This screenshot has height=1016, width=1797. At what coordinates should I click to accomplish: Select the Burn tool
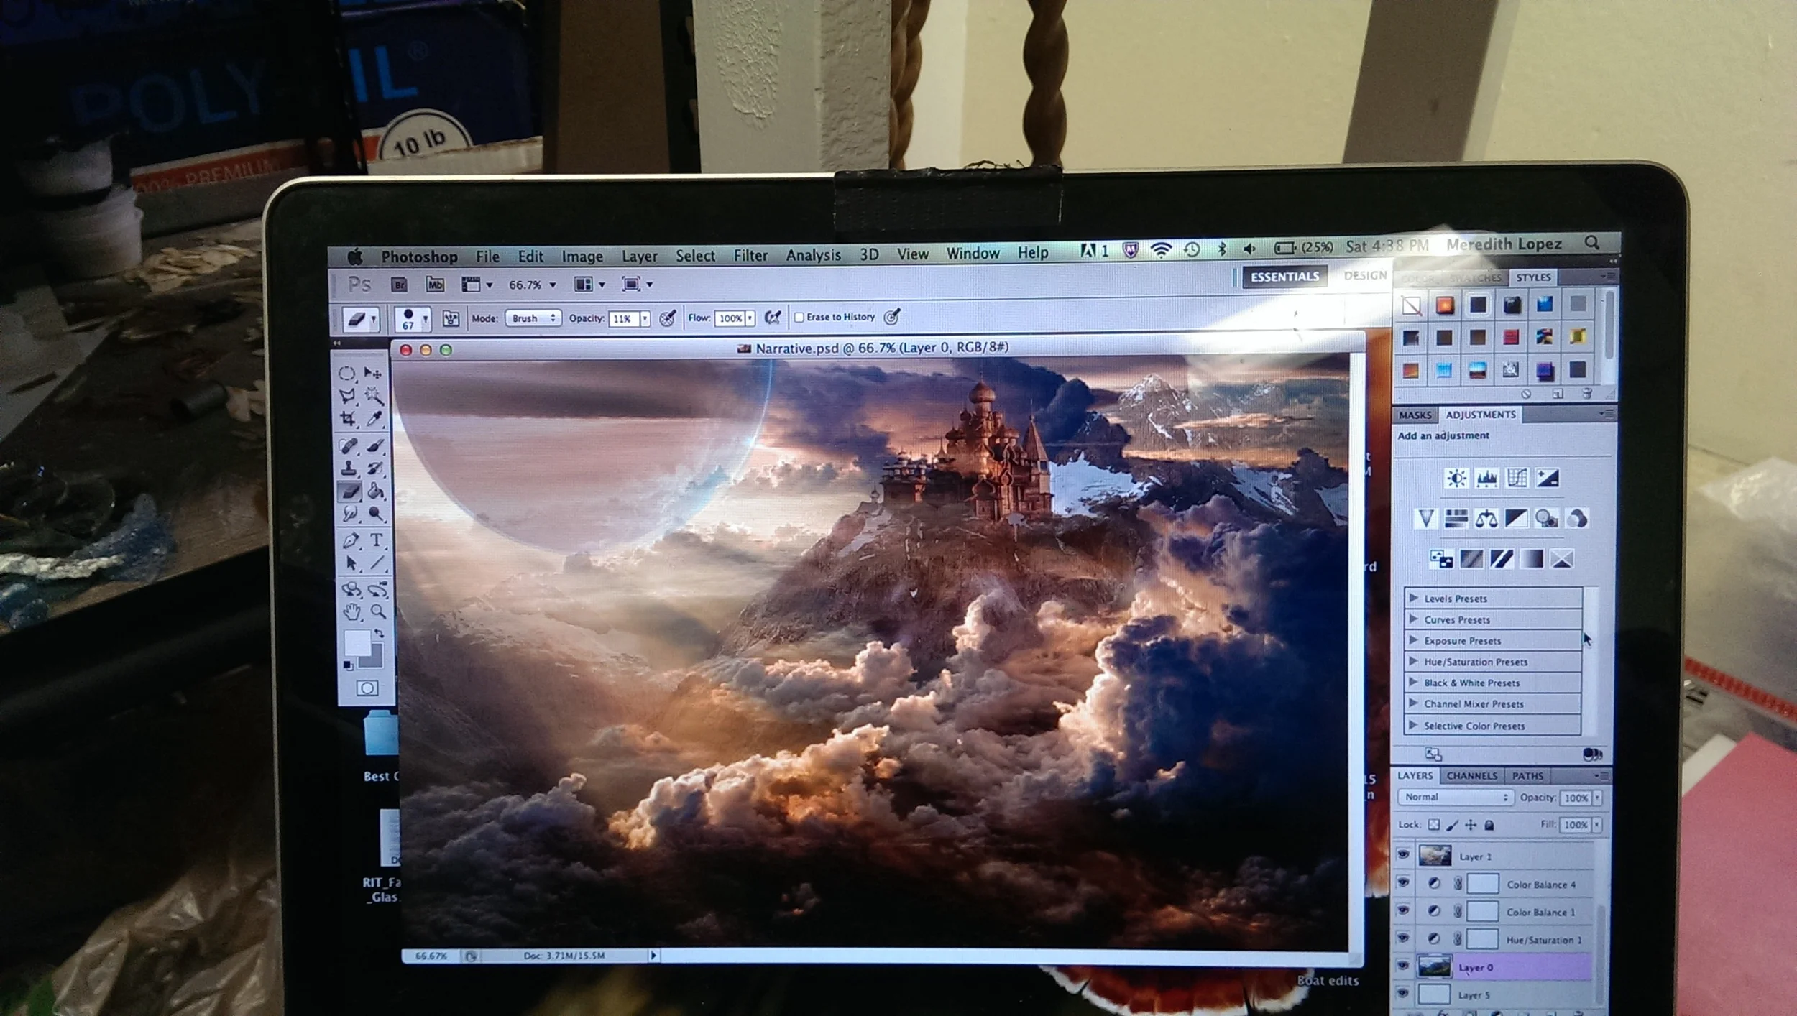(376, 514)
